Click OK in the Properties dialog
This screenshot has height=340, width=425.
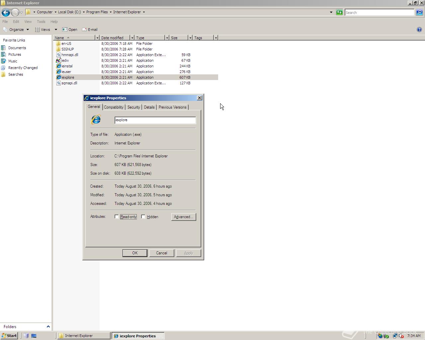click(x=135, y=253)
